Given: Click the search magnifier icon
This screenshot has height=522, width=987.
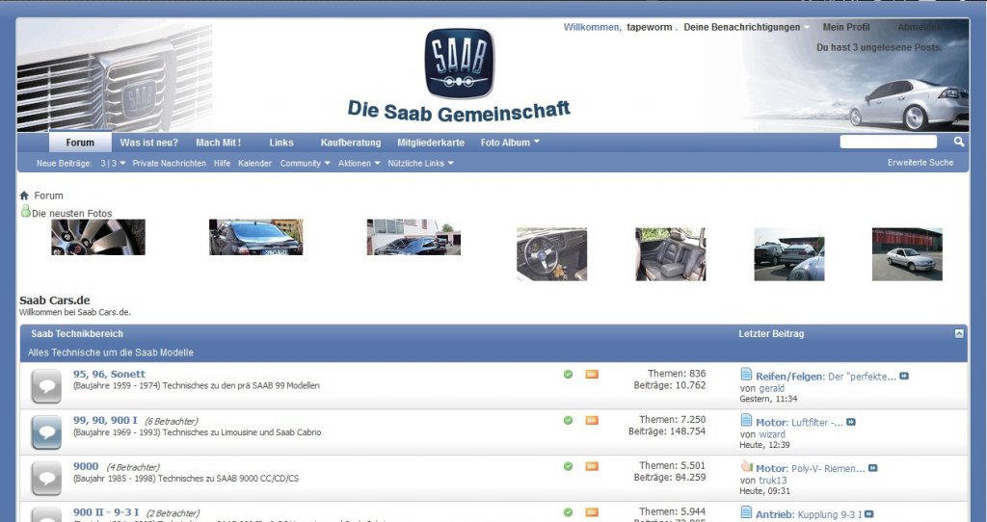Looking at the screenshot, I should 959,142.
